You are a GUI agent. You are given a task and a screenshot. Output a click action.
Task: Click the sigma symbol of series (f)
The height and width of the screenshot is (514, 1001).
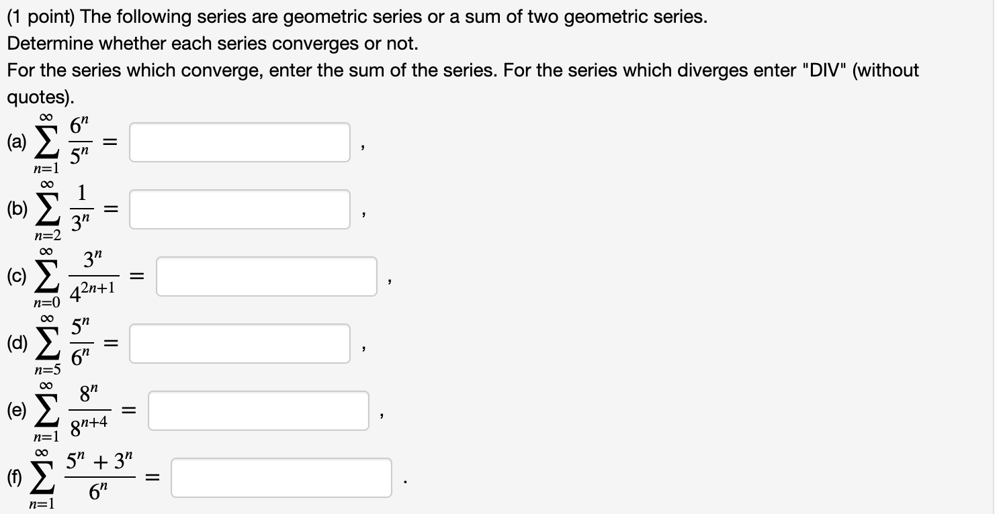[x=44, y=479]
